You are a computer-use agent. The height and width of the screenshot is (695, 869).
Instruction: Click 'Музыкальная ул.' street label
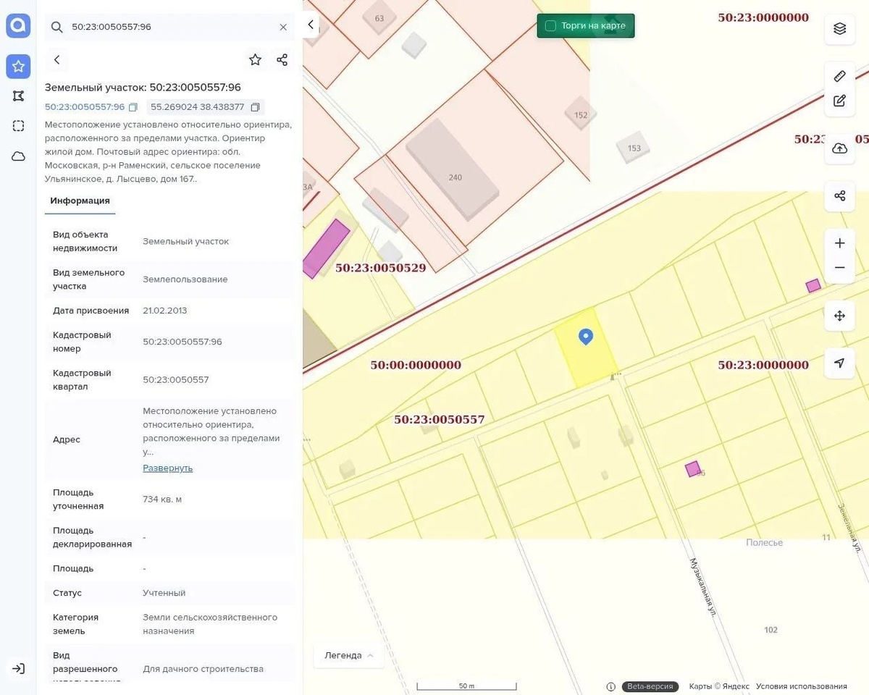[702, 587]
